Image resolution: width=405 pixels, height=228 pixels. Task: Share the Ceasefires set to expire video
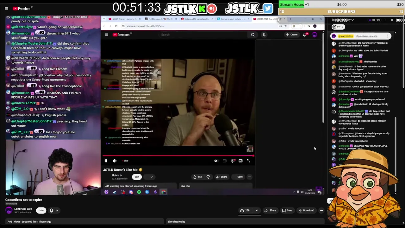click(x=270, y=210)
